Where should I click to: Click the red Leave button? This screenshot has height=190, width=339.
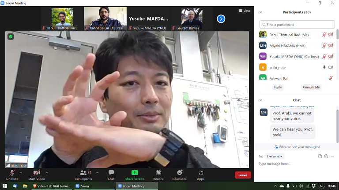(242, 175)
